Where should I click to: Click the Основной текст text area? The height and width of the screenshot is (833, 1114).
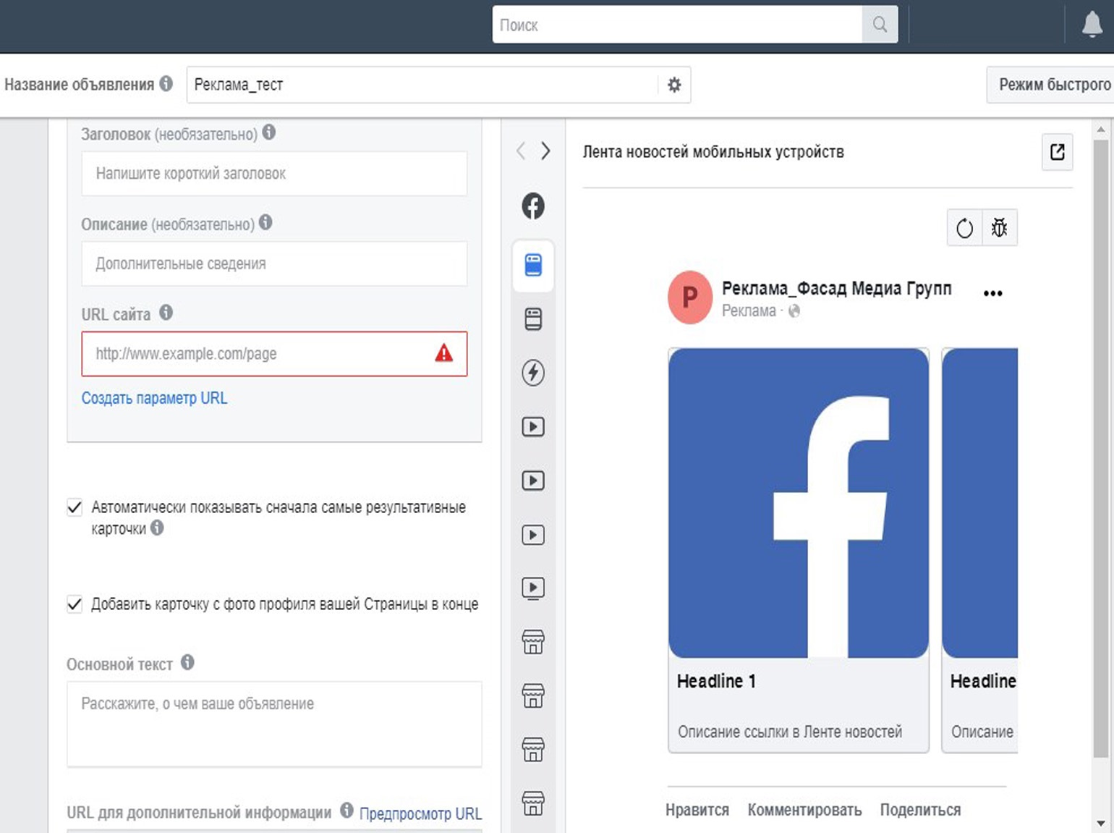point(274,724)
